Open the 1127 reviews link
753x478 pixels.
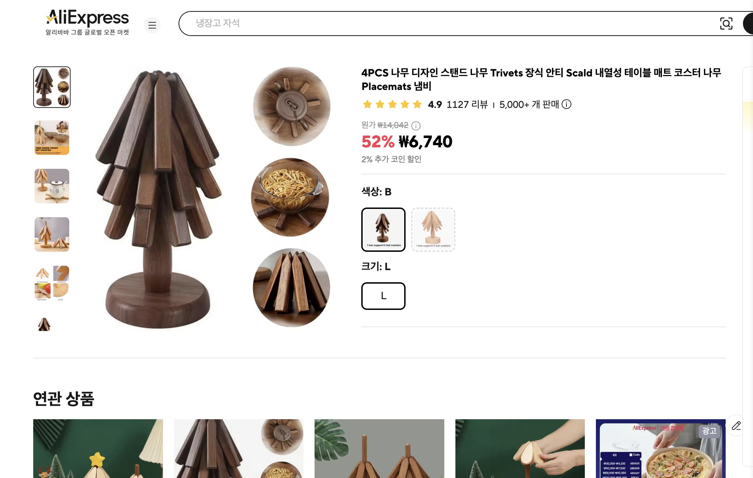point(467,104)
